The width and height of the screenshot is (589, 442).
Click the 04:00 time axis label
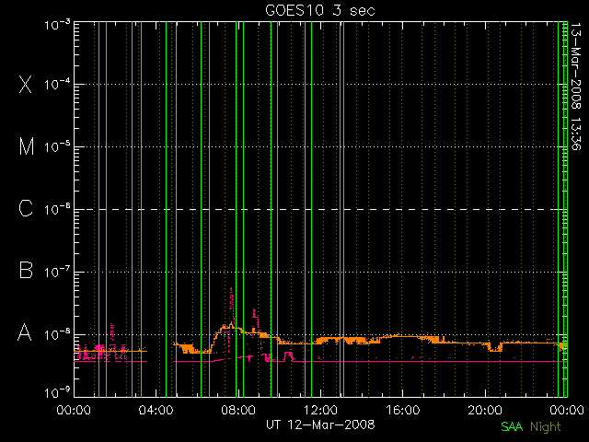pyautogui.click(x=156, y=410)
